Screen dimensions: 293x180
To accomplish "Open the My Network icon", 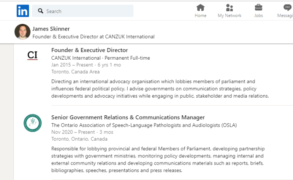I will click(229, 8).
